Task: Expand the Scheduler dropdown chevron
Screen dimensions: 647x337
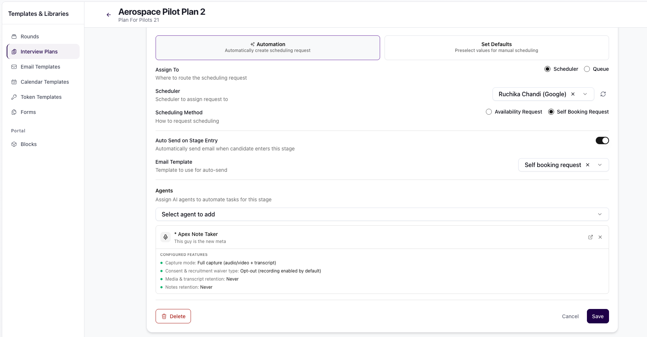Action: click(585, 94)
